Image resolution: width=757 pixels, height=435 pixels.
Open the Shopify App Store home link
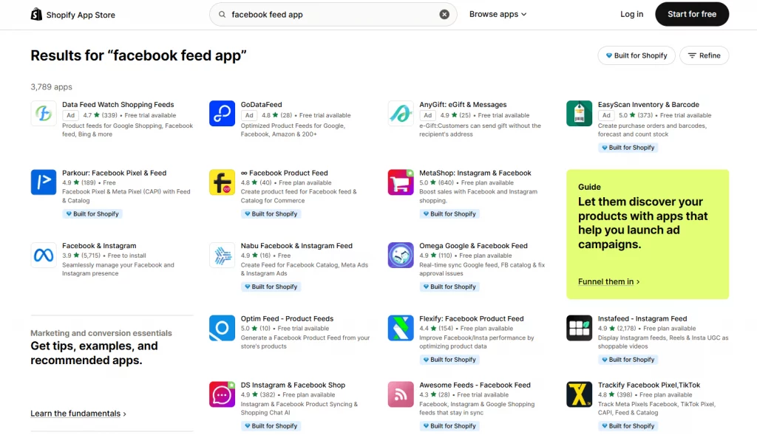73,15
